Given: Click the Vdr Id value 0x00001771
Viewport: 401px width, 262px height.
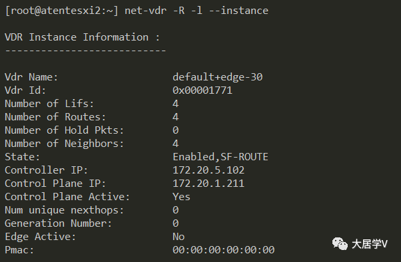Looking at the screenshot, I should (x=202, y=90).
